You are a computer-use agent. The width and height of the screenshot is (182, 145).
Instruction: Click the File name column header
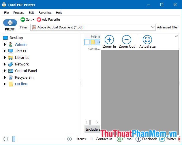click(x=92, y=36)
